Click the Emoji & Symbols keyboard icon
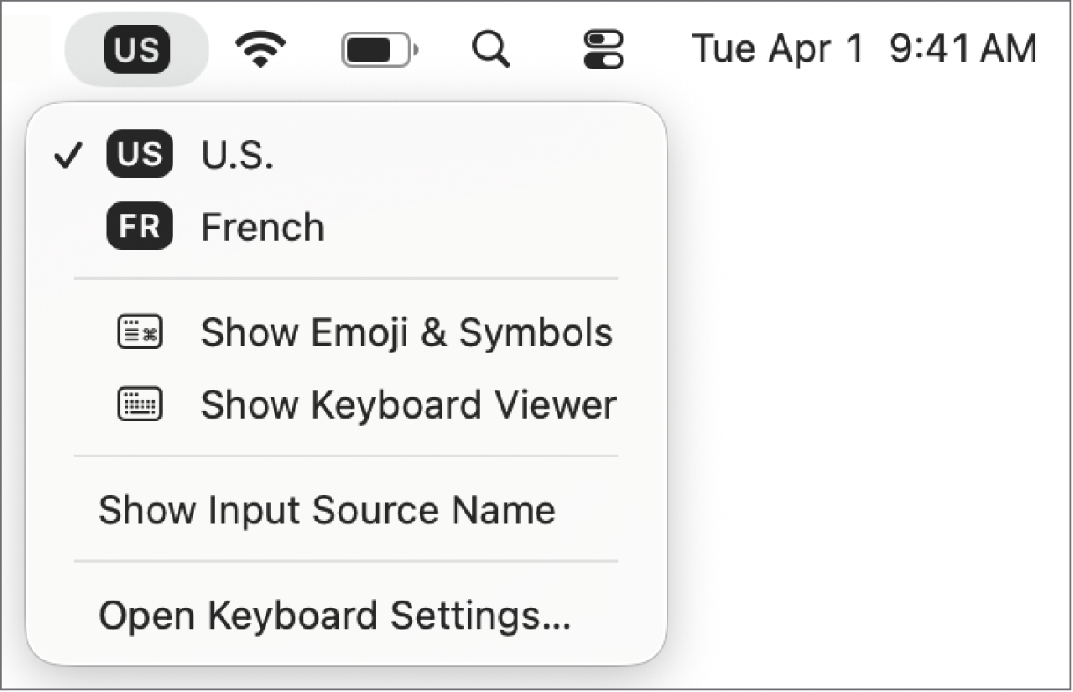 pyautogui.click(x=139, y=332)
